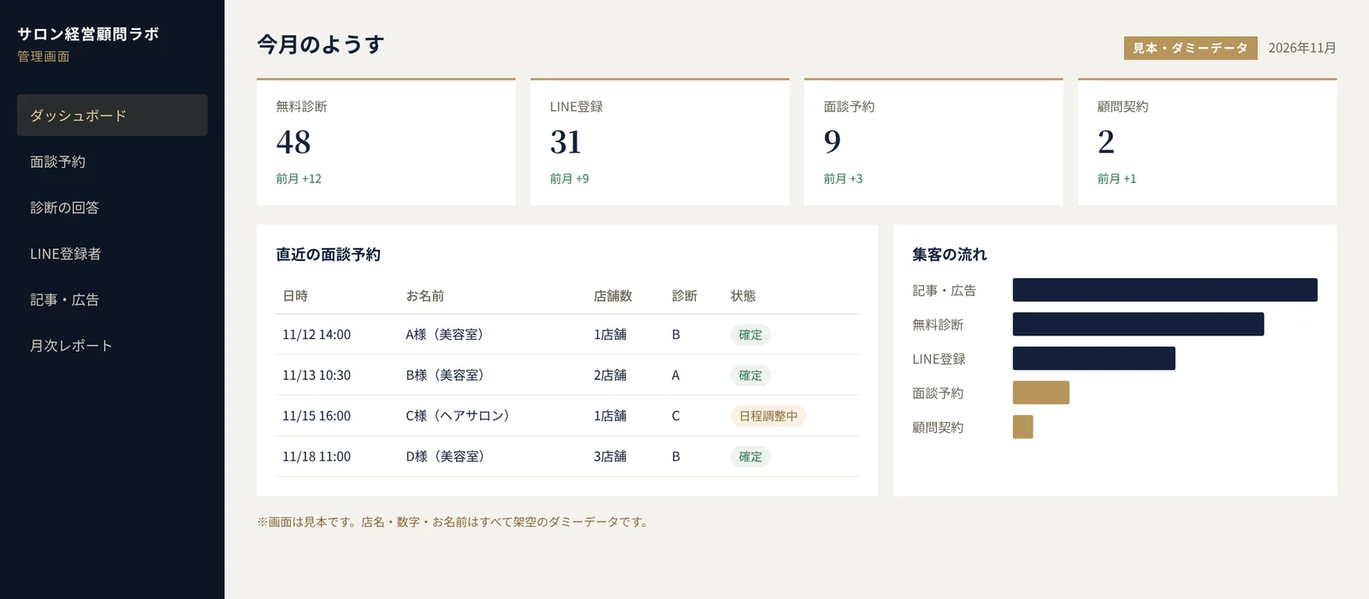Click the gold 面談予約 funnel bar
1369x599 pixels.
pyautogui.click(x=1041, y=393)
